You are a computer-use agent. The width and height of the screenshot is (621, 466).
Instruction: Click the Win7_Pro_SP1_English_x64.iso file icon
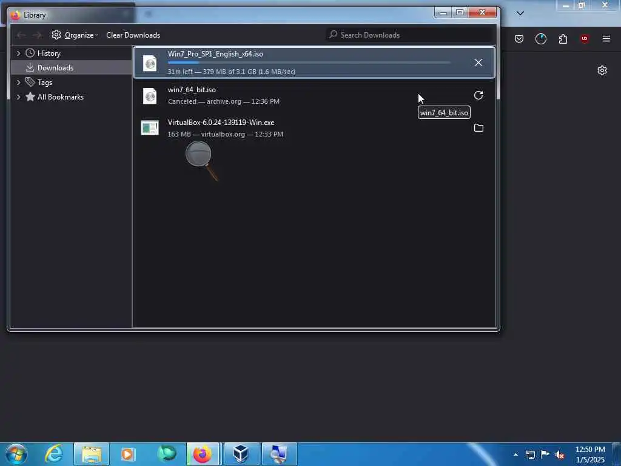click(x=150, y=63)
